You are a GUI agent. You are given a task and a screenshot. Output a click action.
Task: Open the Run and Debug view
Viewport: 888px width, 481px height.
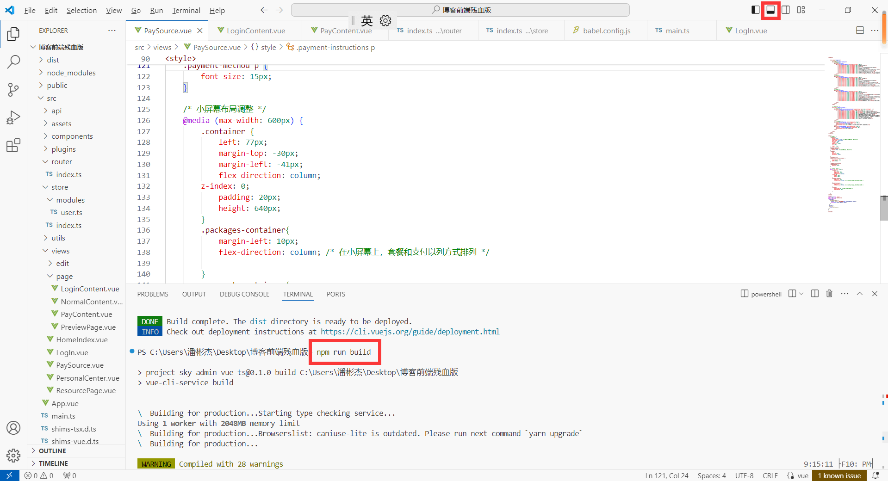pyautogui.click(x=13, y=117)
